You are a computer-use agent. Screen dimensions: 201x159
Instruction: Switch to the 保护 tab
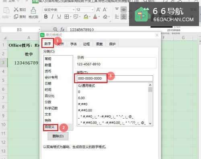point(112,44)
